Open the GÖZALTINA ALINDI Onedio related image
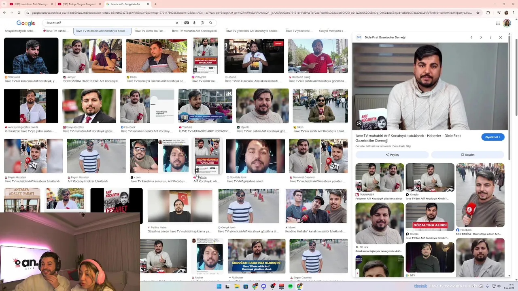 tap(430, 217)
